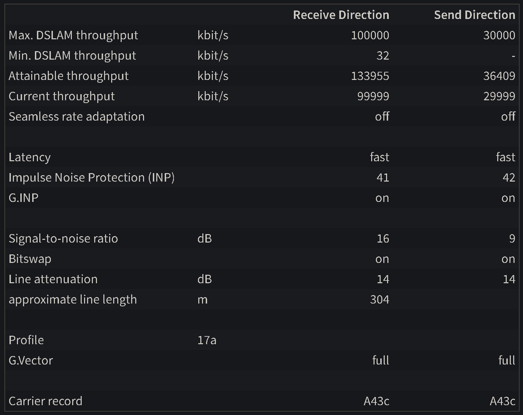Select the Signal-to-noise ratio label

coord(63,238)
